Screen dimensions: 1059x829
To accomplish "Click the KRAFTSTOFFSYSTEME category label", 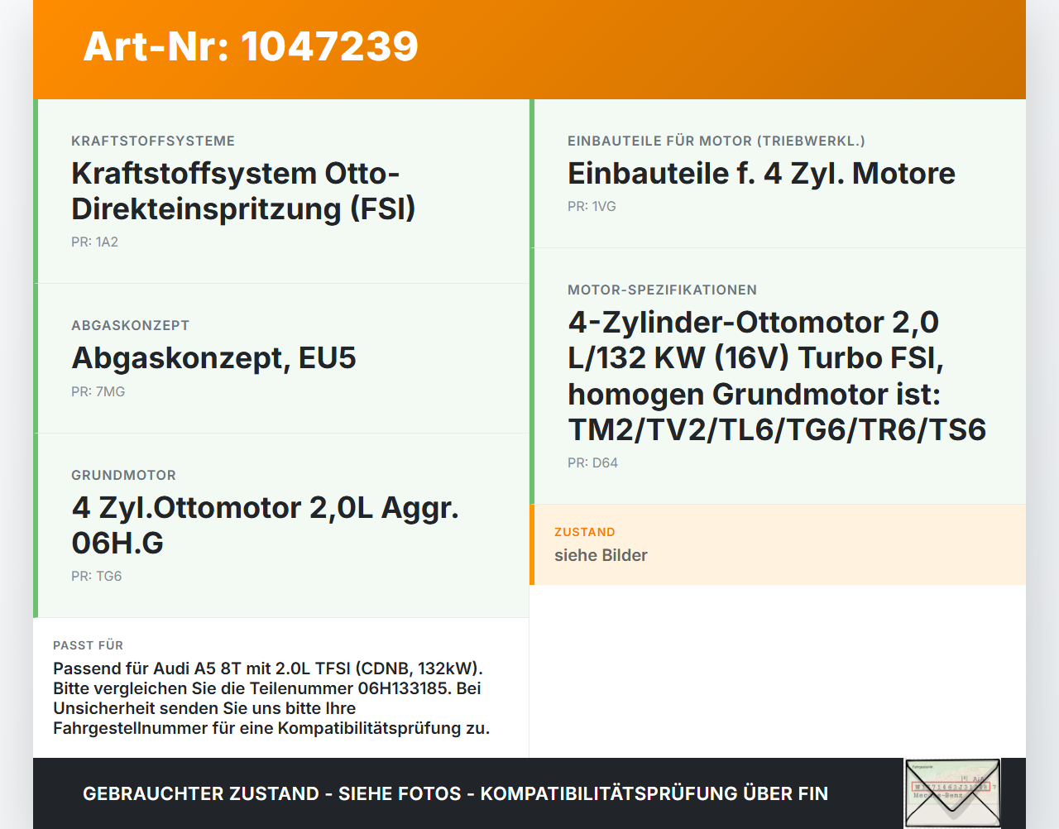I will [x=153, y=141].
